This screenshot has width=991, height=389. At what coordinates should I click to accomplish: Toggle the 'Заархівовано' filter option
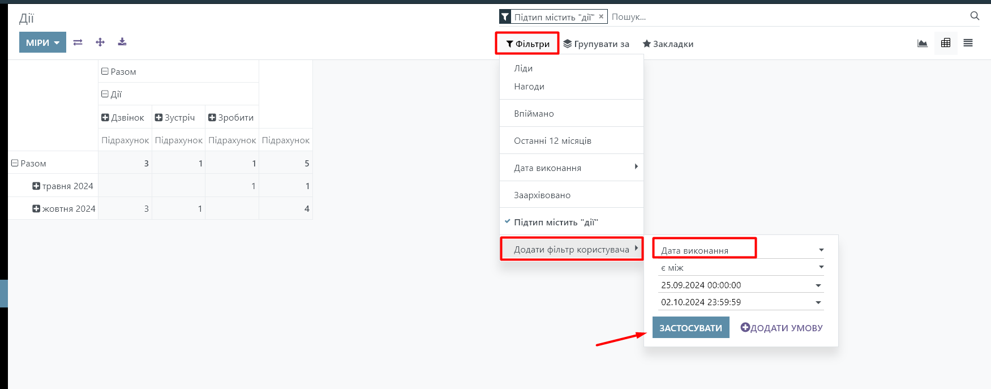(x=542, y=195)
